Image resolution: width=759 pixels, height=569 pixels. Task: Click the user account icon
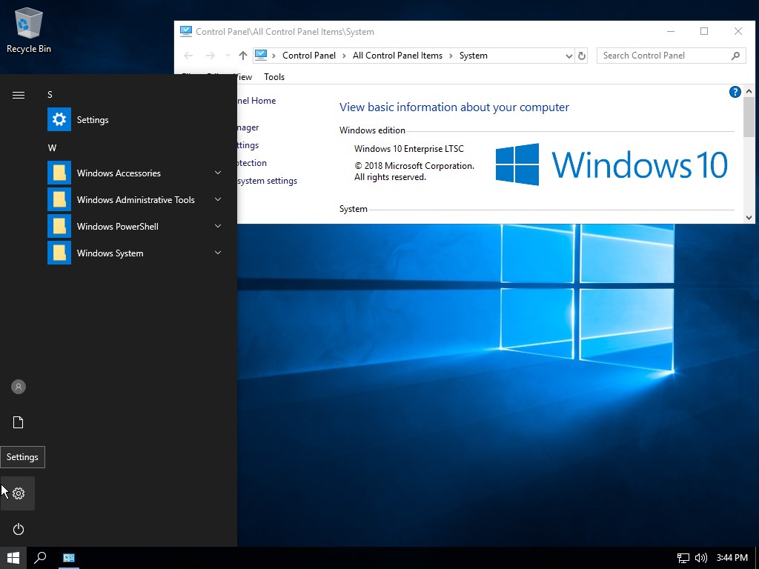[x=19, y=387]
